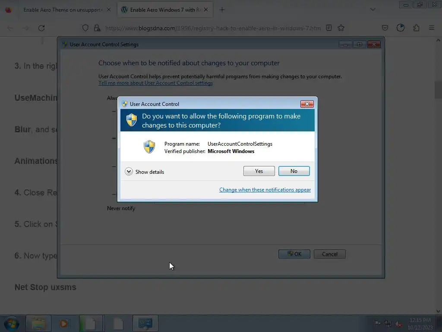Screen dimensions: 442x332
Task: Close the 'Enable Aero Theme on unsupported' tab
Action: (x=108, y=10)
